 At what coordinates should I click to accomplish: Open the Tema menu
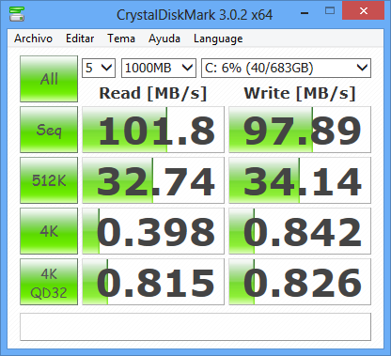tap(121, 39)
